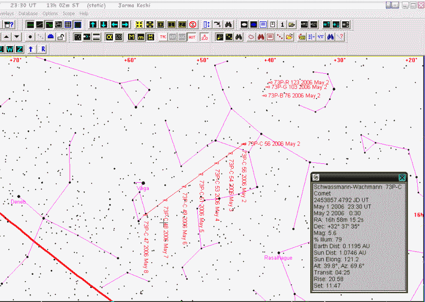Click the black up-triangle stepper button

(x=7, y=37)
